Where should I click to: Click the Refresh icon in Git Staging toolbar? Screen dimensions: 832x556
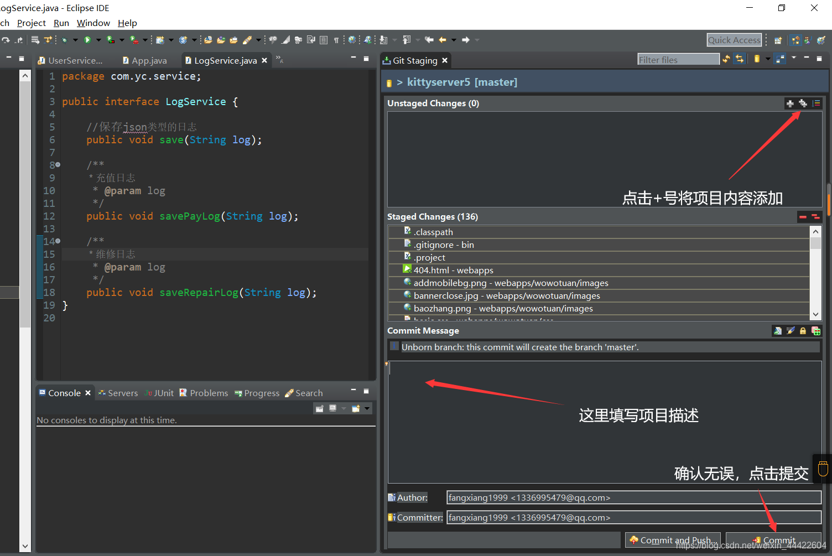pyautogui.click(x=726, y=59)
